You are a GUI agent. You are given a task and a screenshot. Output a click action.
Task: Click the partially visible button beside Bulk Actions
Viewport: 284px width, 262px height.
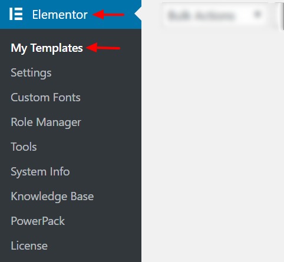click(281, 16)
